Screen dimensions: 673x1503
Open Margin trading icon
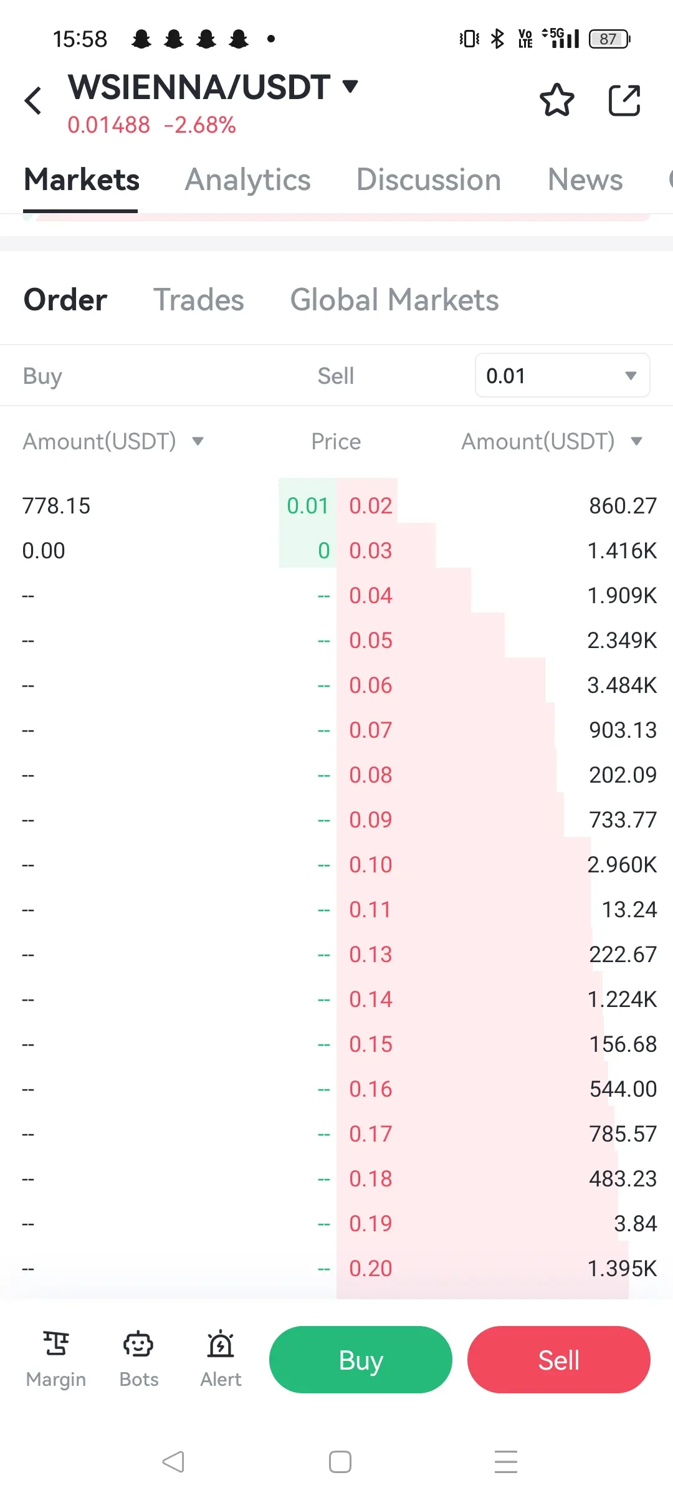tap(56, 1360)
